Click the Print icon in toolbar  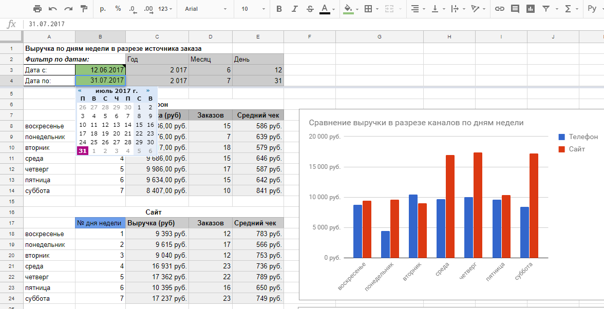(37, 9)
